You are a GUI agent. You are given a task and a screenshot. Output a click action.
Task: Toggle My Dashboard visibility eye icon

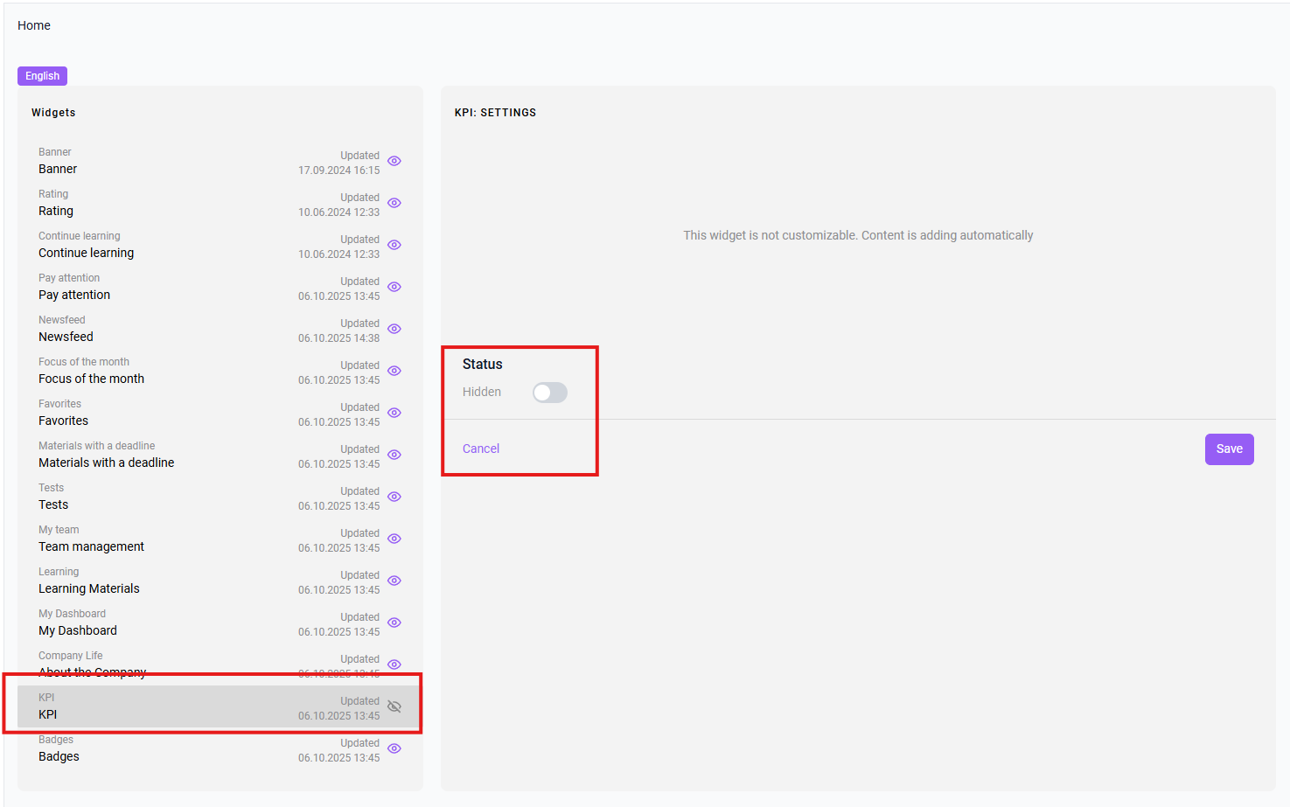(394, 623)
